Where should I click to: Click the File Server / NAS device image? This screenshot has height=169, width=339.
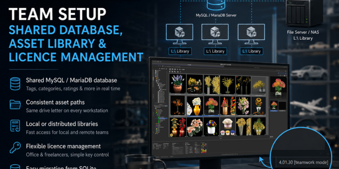click(x=306, y=13)
